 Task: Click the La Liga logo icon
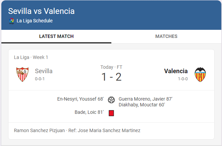coord(12,21)
